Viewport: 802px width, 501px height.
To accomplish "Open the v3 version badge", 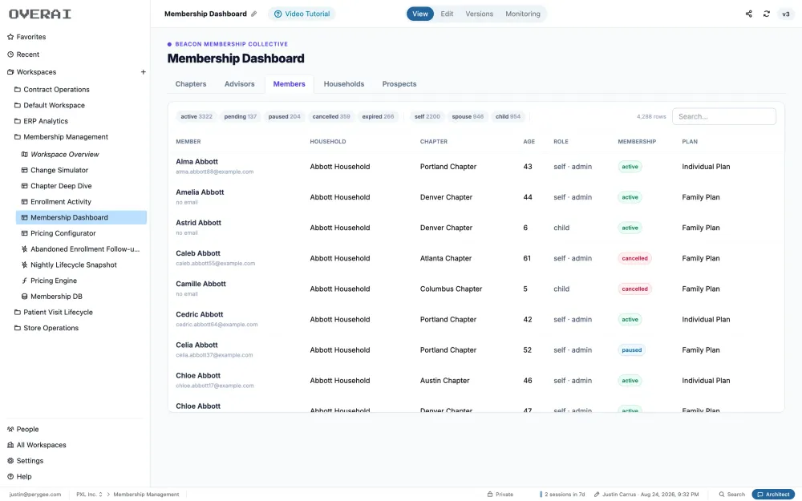I will (786, 14).
